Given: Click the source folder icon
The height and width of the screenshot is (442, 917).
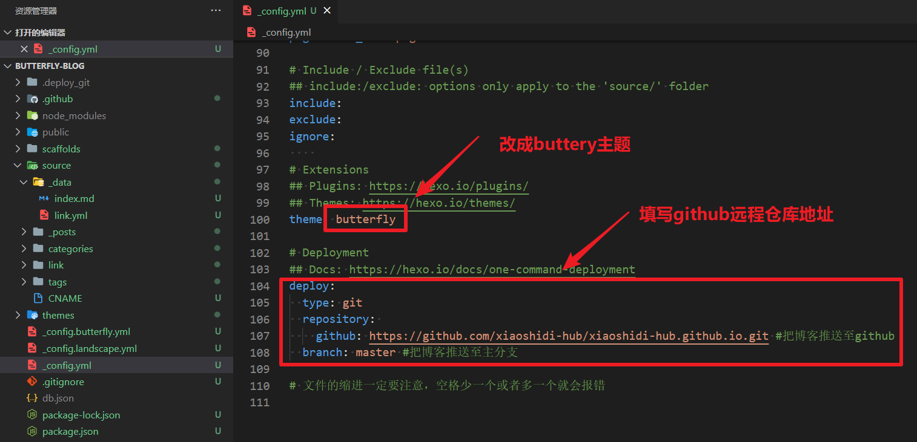Looking at the screenshot, I should (33, 165).
